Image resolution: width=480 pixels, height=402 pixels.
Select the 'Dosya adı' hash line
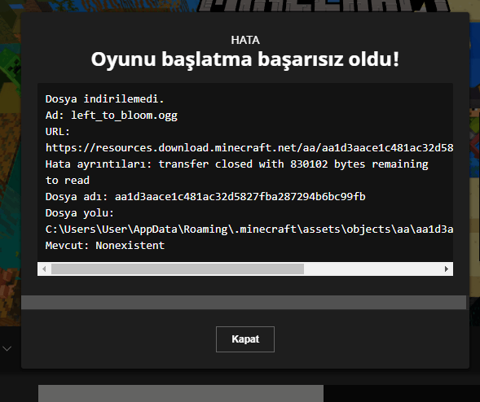pyautogui.click(x=205, y=197)
